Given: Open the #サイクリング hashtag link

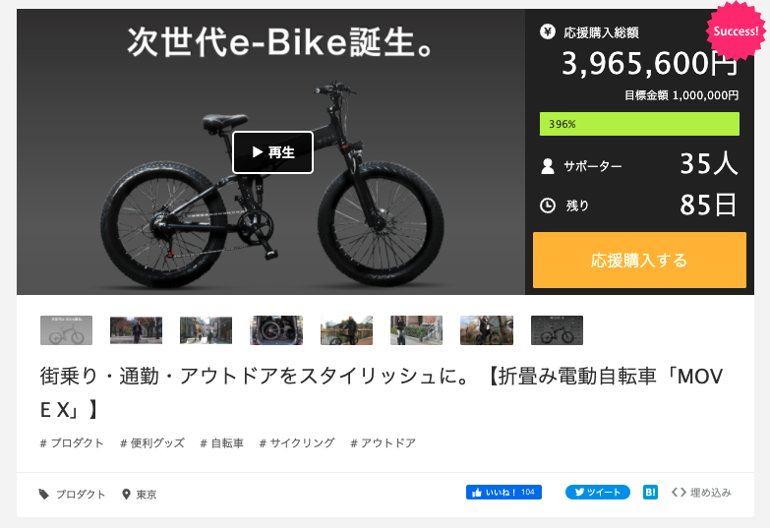Looking at the screenshot, I should (297, 443).
